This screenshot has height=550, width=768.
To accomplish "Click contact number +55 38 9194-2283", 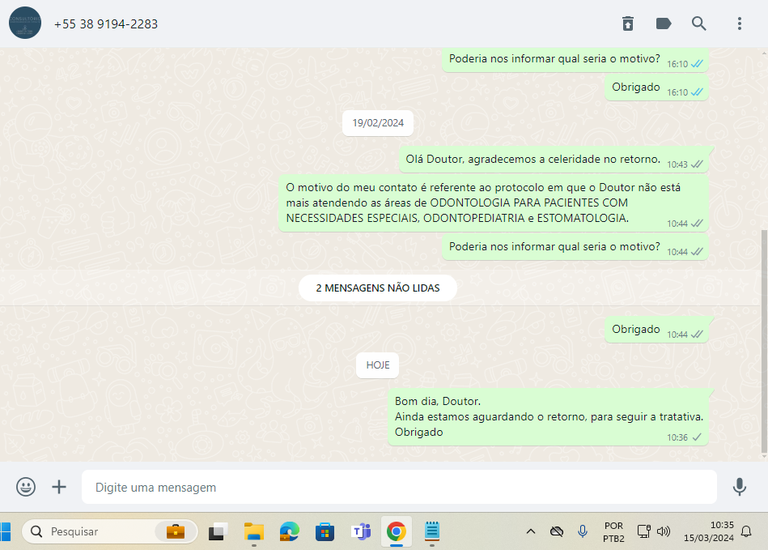I will click(x=106, y=24).
